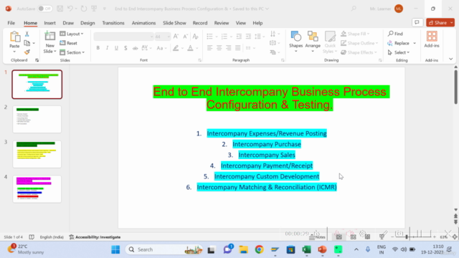
Task: Toggle Strikethrough formatting
Action: click(x=135, y=48)
